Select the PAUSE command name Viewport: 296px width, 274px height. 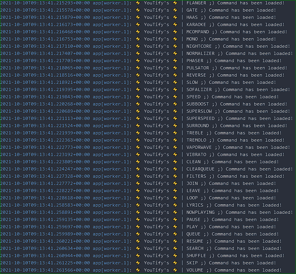193,219
